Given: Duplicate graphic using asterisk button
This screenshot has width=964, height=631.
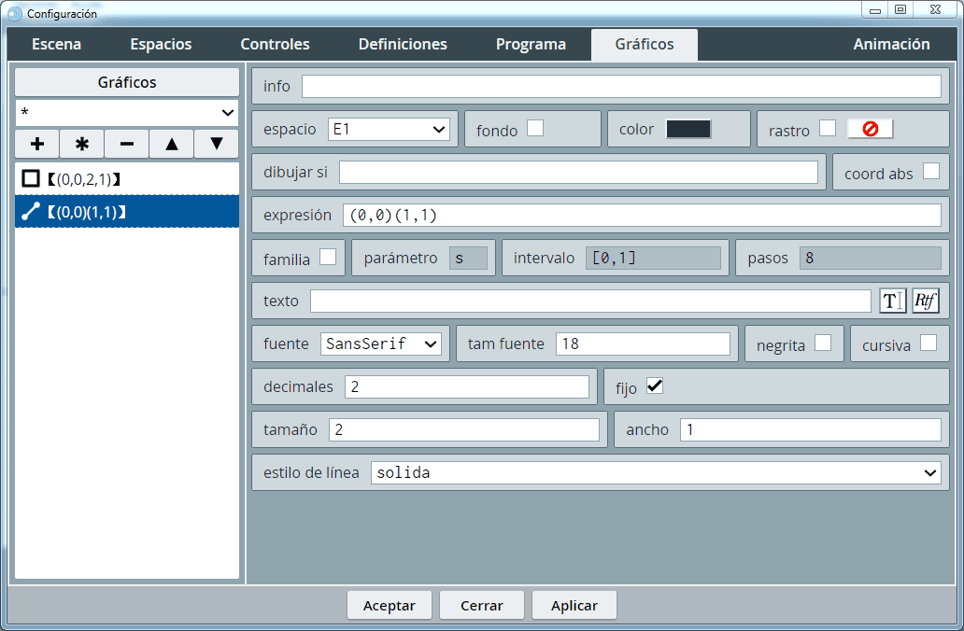Looking at the screenshot, I should pyautogui.click(x=82, y=144).
